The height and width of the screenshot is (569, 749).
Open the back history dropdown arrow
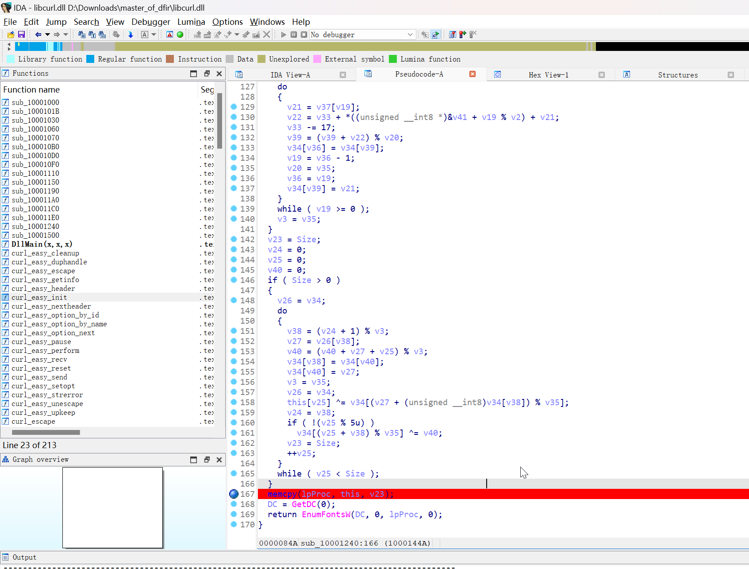[x=47, y=35]
